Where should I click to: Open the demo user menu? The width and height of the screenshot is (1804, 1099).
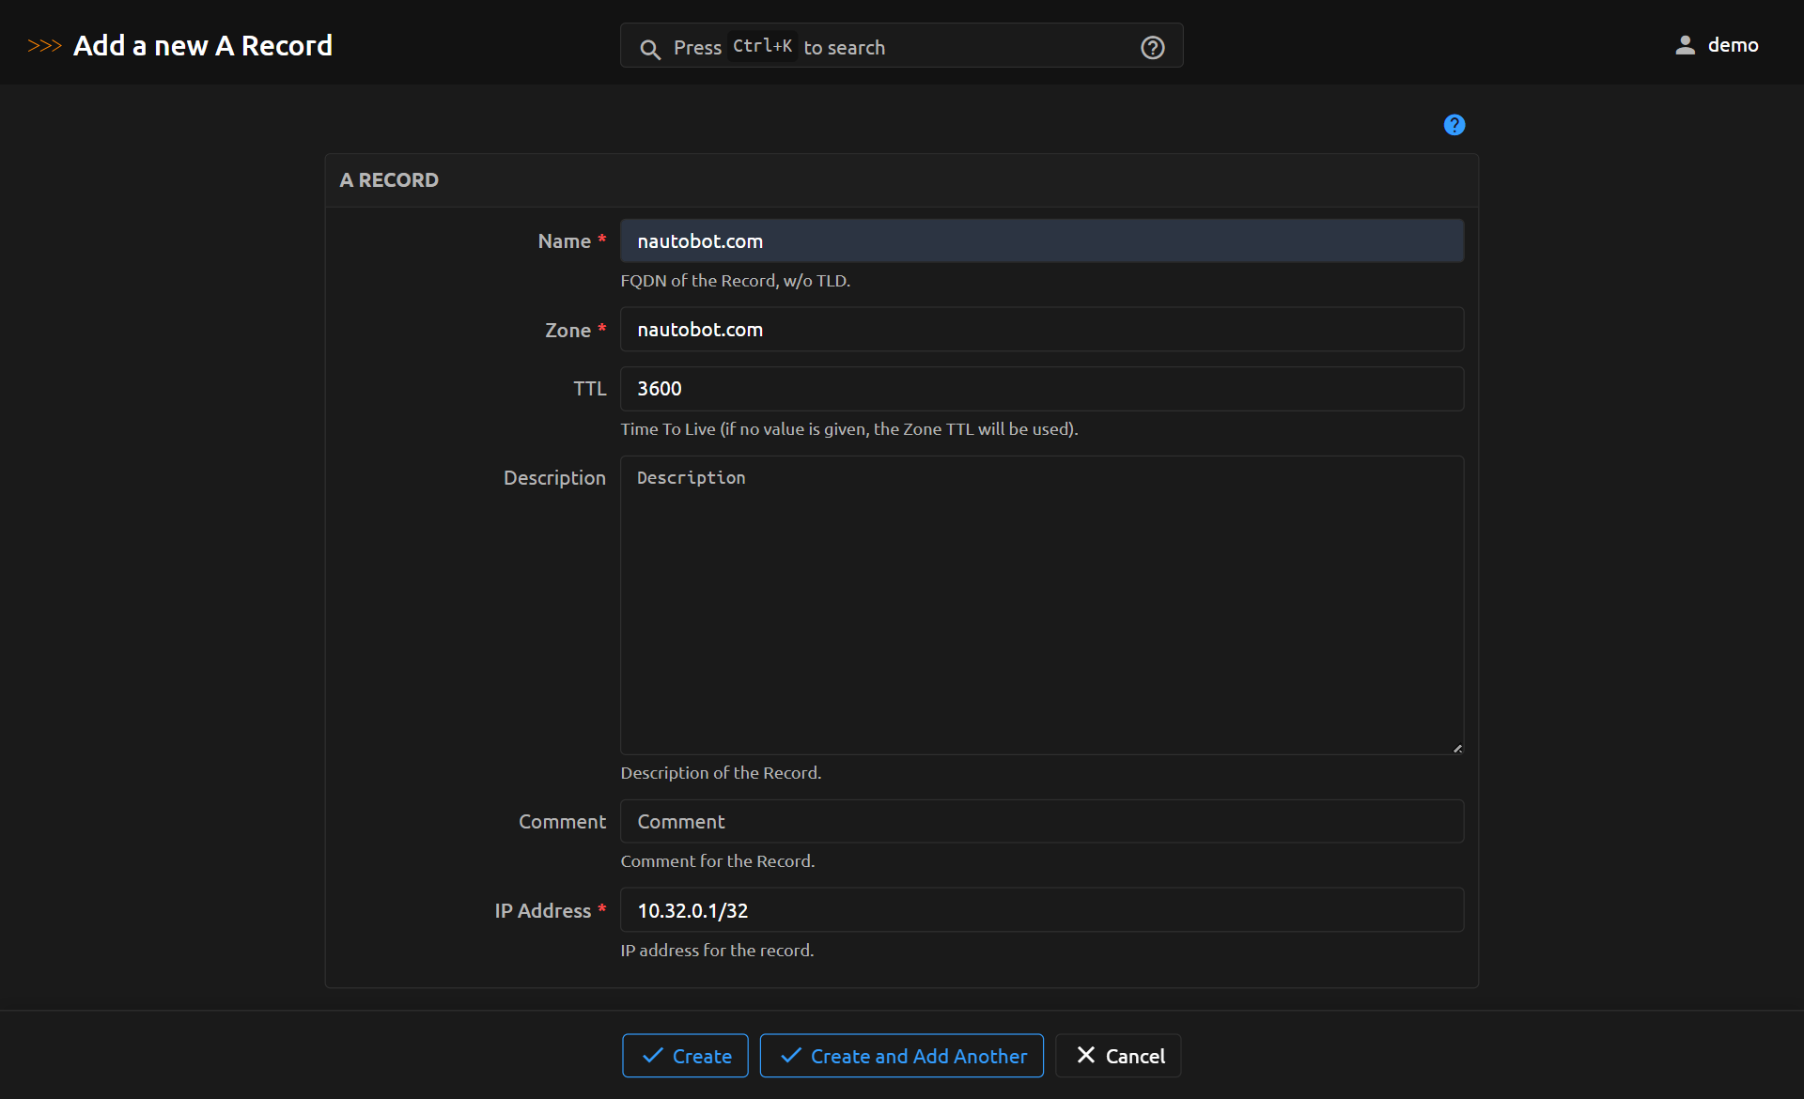1732,45
